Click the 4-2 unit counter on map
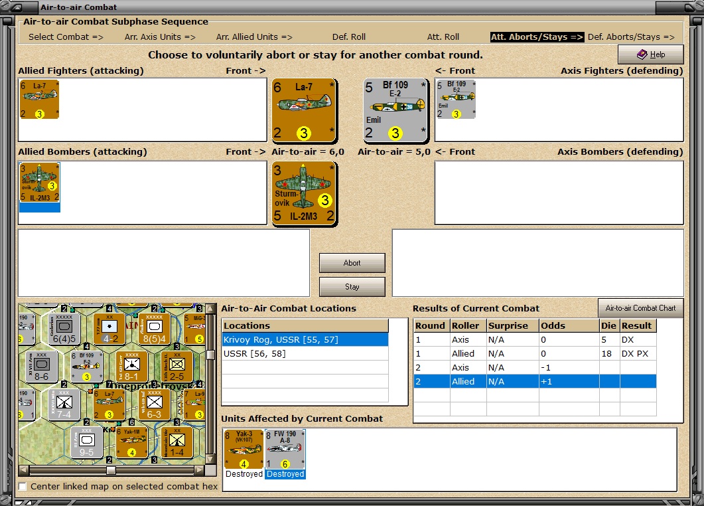Viewport: 704px width, 506px height. point(109,329)
